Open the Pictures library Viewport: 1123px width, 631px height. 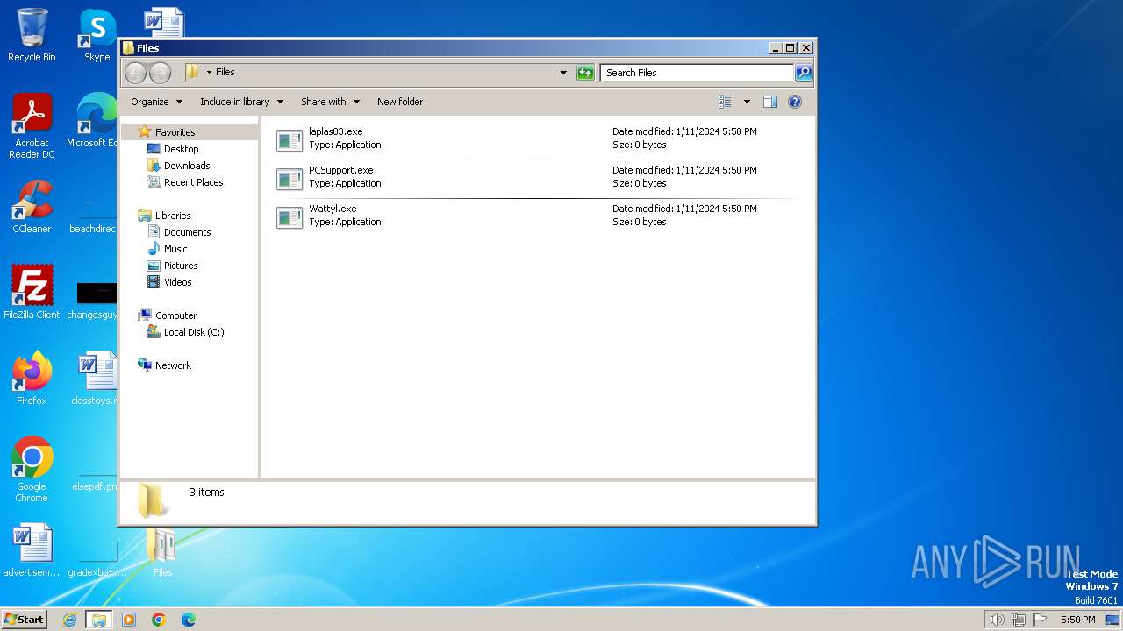pos(180,266)
